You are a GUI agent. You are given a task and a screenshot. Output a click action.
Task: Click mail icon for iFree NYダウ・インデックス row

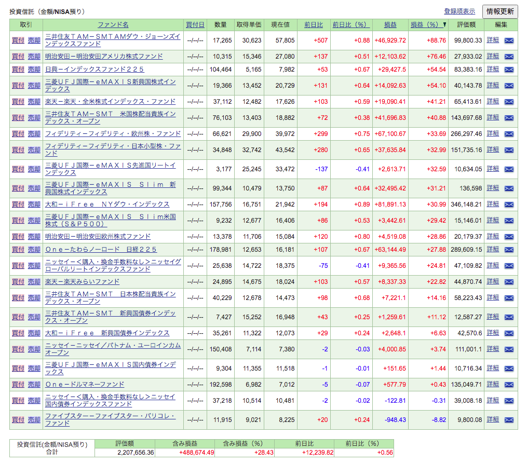pyautogui.click(x=509, y=205)
